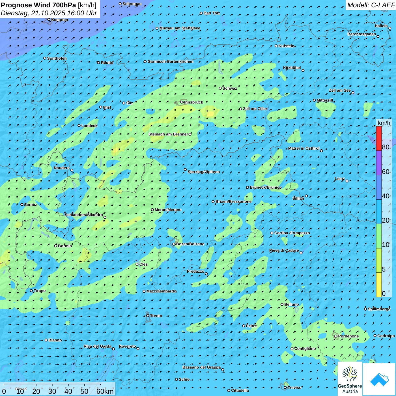This screenshot has width=396, height=396.
Task: Click the Pordenone city marker dot
Action: tap(336, 336)
